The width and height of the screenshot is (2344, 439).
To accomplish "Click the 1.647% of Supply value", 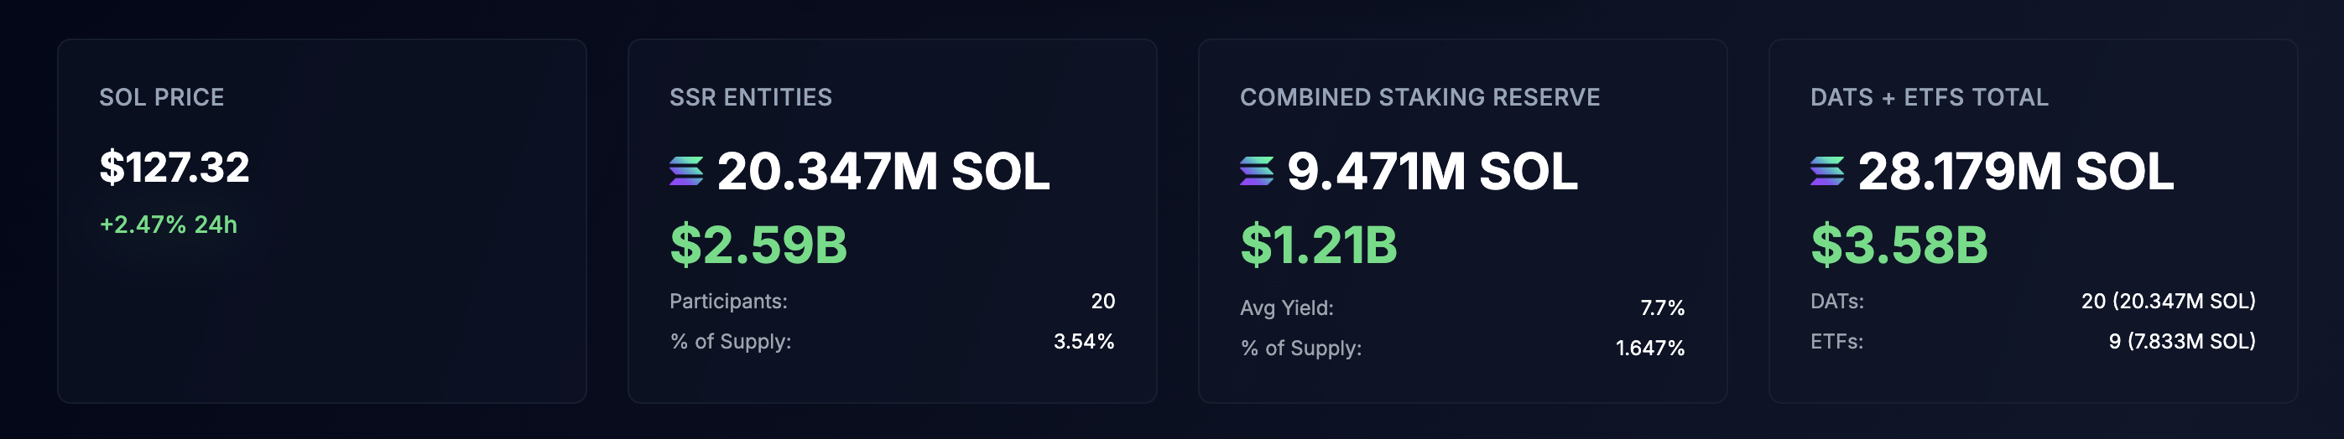I will [x=1649, y=349].
